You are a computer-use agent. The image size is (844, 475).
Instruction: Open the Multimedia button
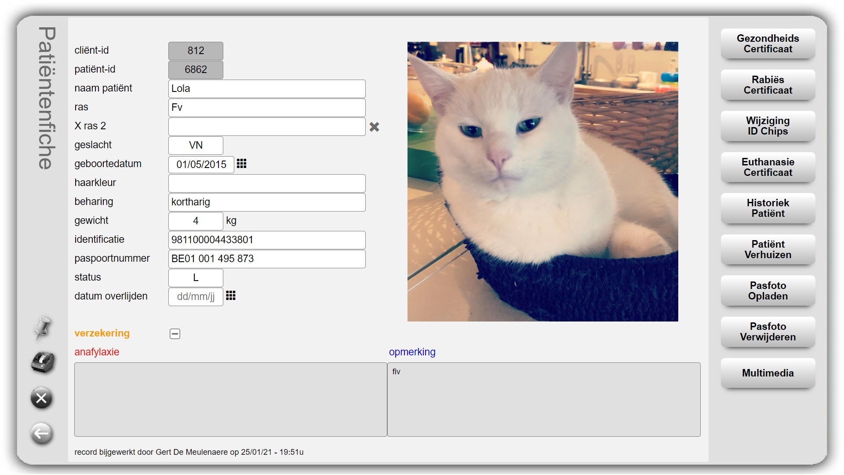768,373
